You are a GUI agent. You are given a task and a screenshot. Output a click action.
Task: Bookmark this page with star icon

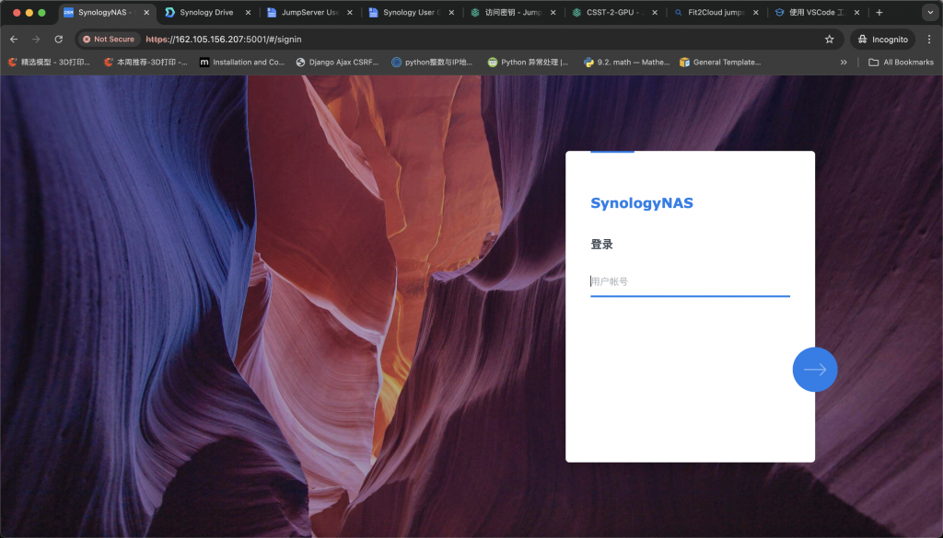click(x=829, y=40)
